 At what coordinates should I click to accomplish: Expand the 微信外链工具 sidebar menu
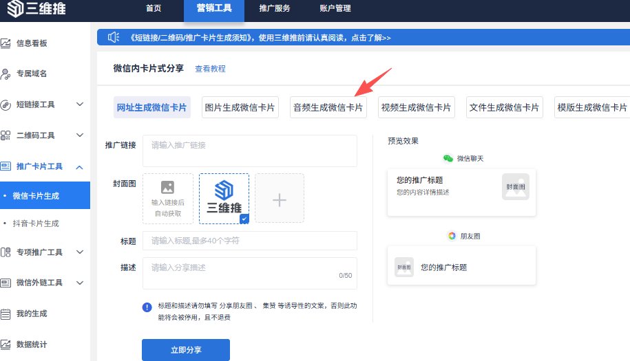[79, 283]
